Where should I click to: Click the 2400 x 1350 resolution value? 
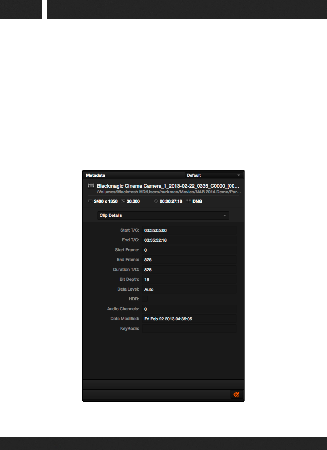click(x=106, y=201)
